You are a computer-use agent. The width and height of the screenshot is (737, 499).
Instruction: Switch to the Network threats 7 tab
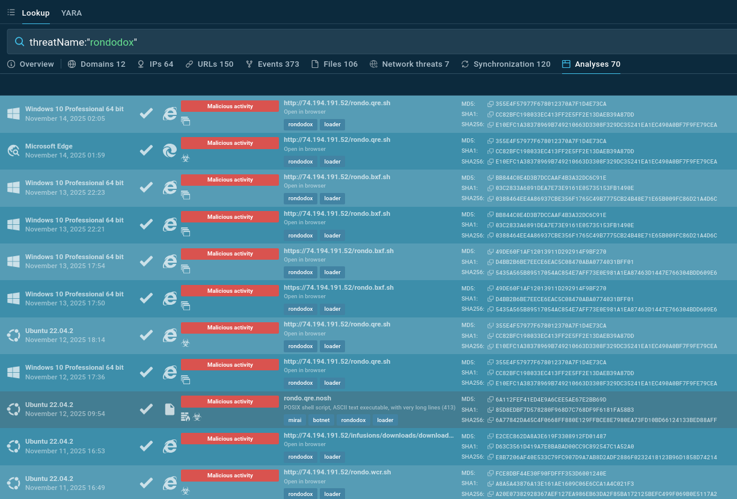(409, 64)
